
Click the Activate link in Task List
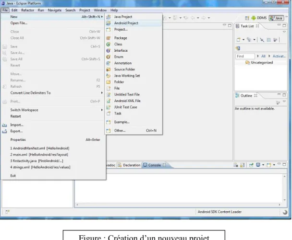click(x=279, y=56)
